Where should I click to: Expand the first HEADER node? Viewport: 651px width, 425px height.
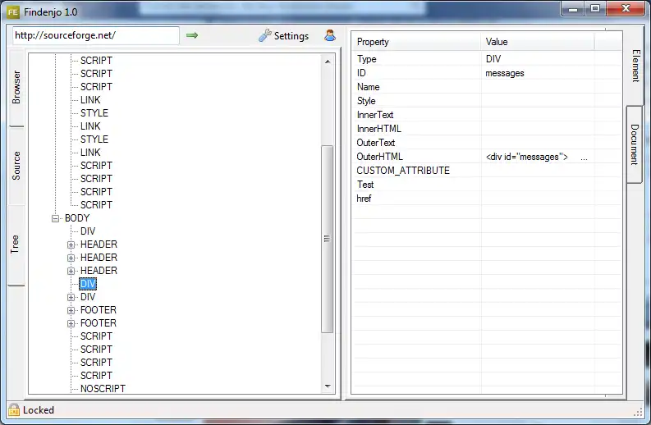click(x=71, y=244)
